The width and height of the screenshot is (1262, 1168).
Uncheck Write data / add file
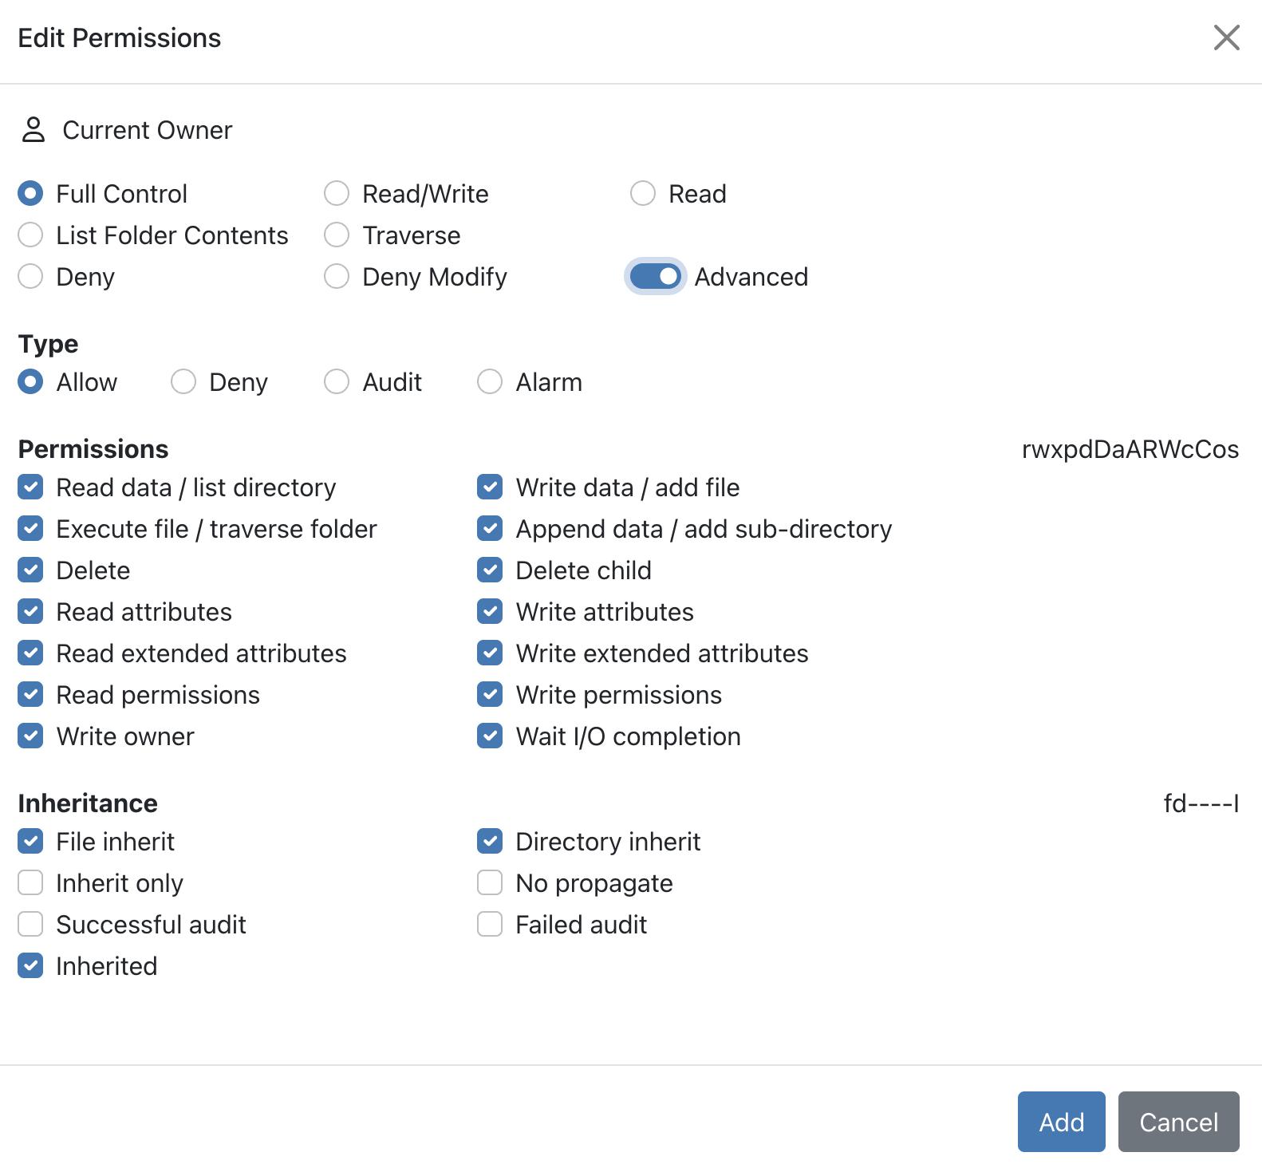(x=490, y=487)
